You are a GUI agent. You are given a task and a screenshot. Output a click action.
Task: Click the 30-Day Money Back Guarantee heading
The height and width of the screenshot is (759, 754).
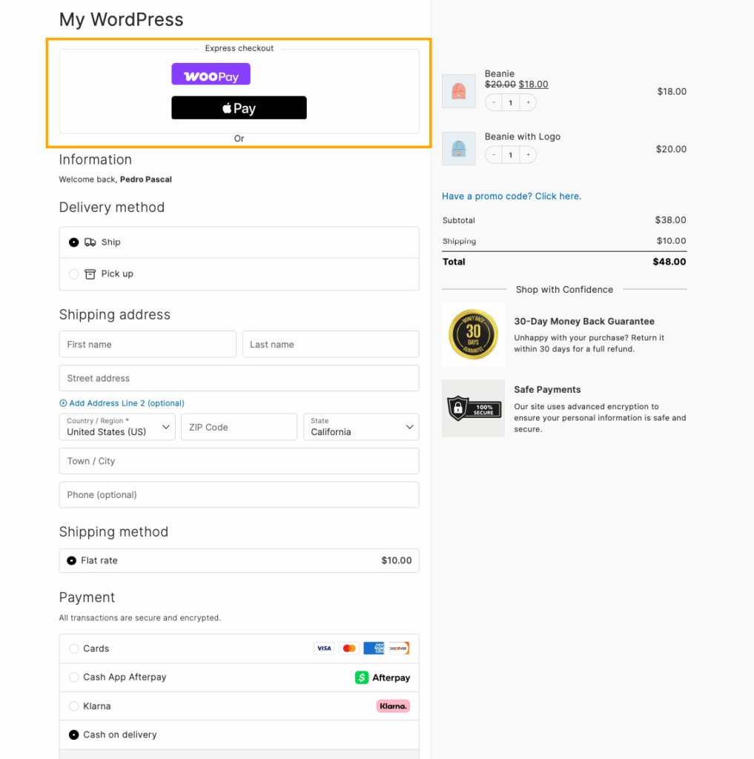point(584,322)
